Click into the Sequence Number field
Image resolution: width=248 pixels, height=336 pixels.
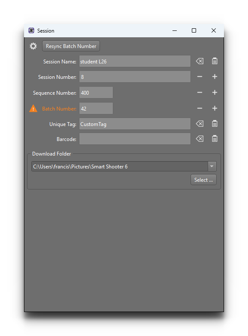tap(96, 93)
